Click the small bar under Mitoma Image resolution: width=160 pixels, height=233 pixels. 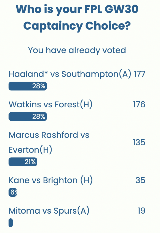coord(10,223)
